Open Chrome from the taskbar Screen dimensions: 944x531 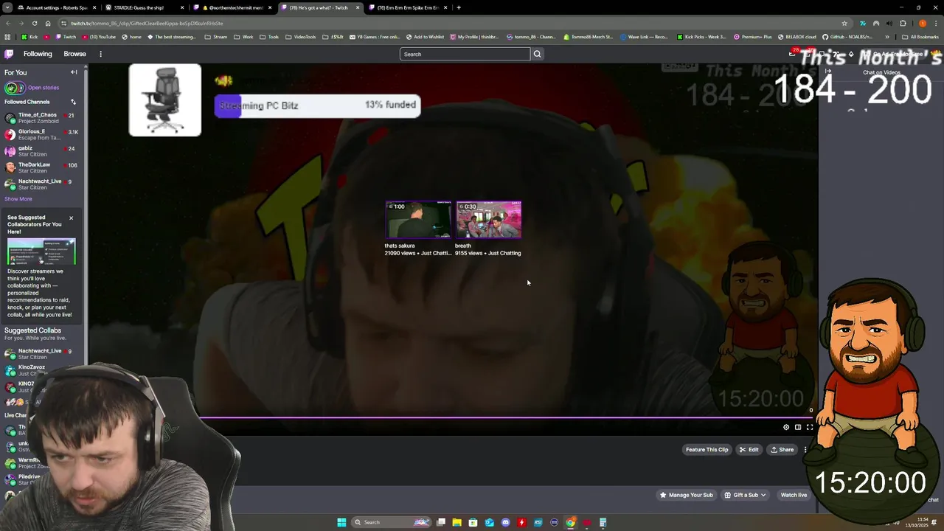(x=571, y=522)
